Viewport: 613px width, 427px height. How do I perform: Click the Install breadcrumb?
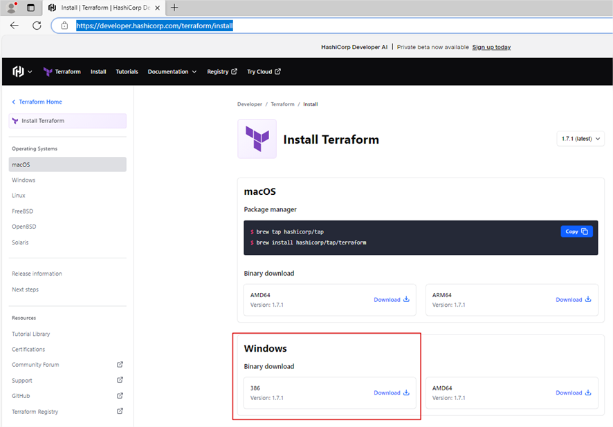click(x=311, y=104)
